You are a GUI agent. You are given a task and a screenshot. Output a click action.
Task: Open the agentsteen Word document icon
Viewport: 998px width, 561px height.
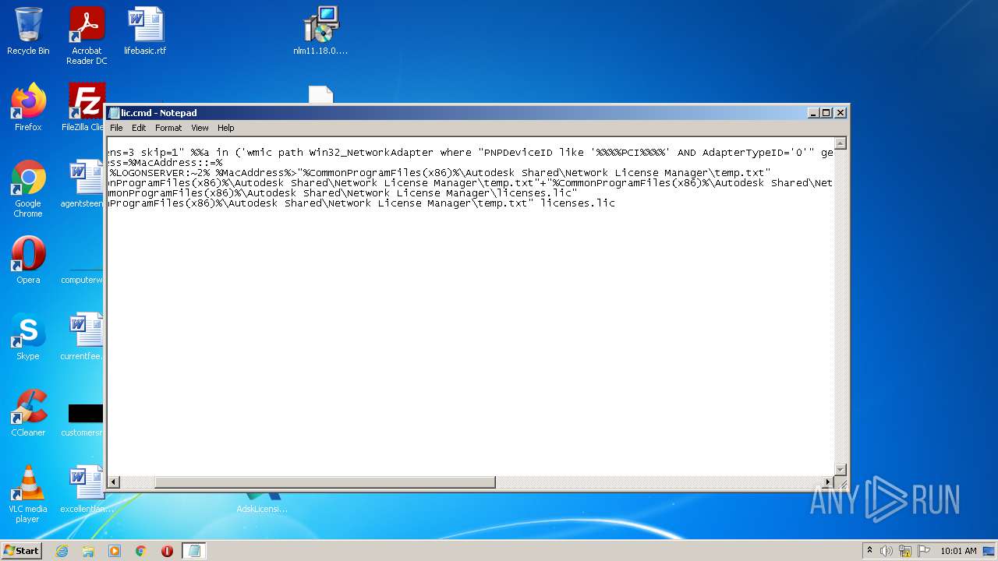(x=84, y=184)
